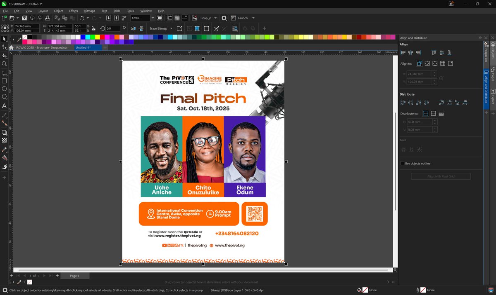Select the Smart Fill tool
Viewport: 496px width, 295px height.
pyautogui.click(x=4, y=167)
